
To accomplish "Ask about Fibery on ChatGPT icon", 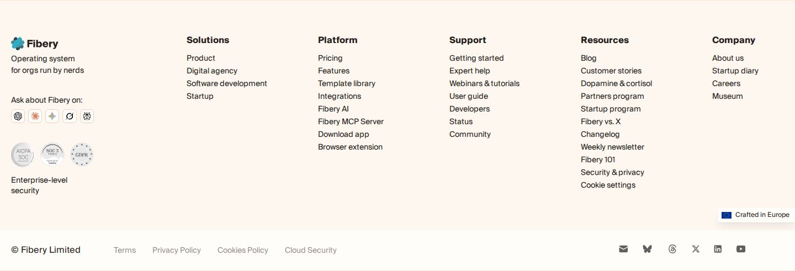I will (18, 116).
